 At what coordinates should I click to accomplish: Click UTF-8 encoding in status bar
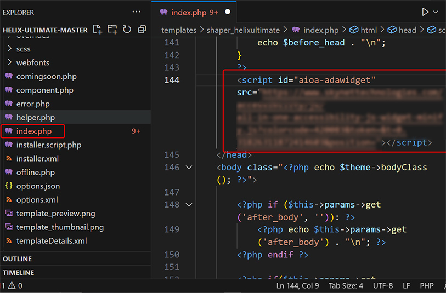coord(382,285)
